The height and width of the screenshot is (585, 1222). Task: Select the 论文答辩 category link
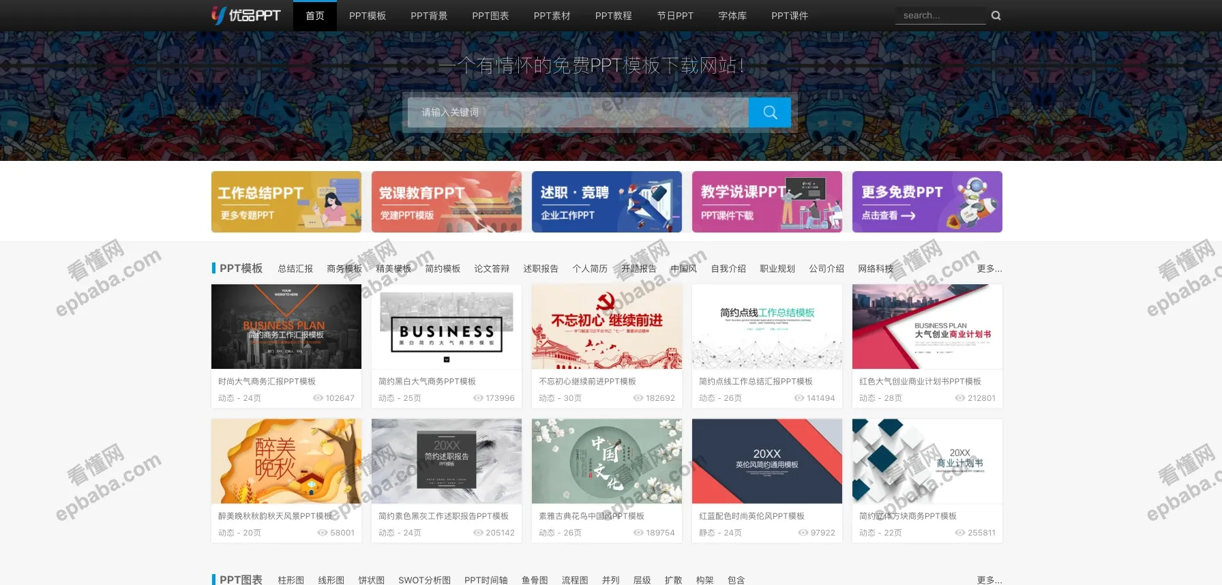492,269
